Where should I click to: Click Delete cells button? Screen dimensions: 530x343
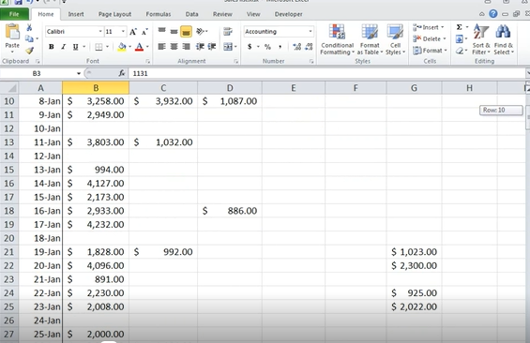pos(430,38)
